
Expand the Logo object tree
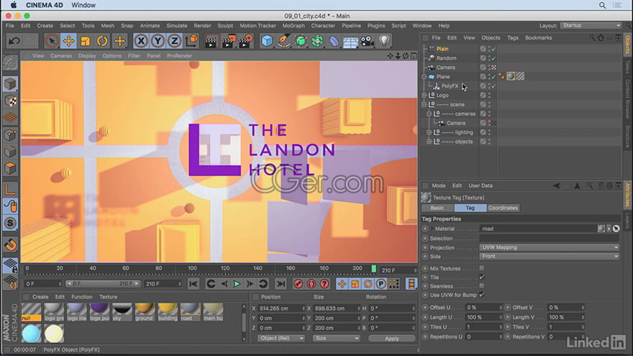pos(424,95)
